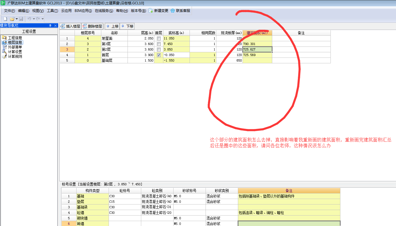
Task: Select the 坡屋面 name cell
Action: click(114, 38)
